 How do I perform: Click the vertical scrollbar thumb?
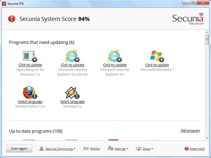207,39
